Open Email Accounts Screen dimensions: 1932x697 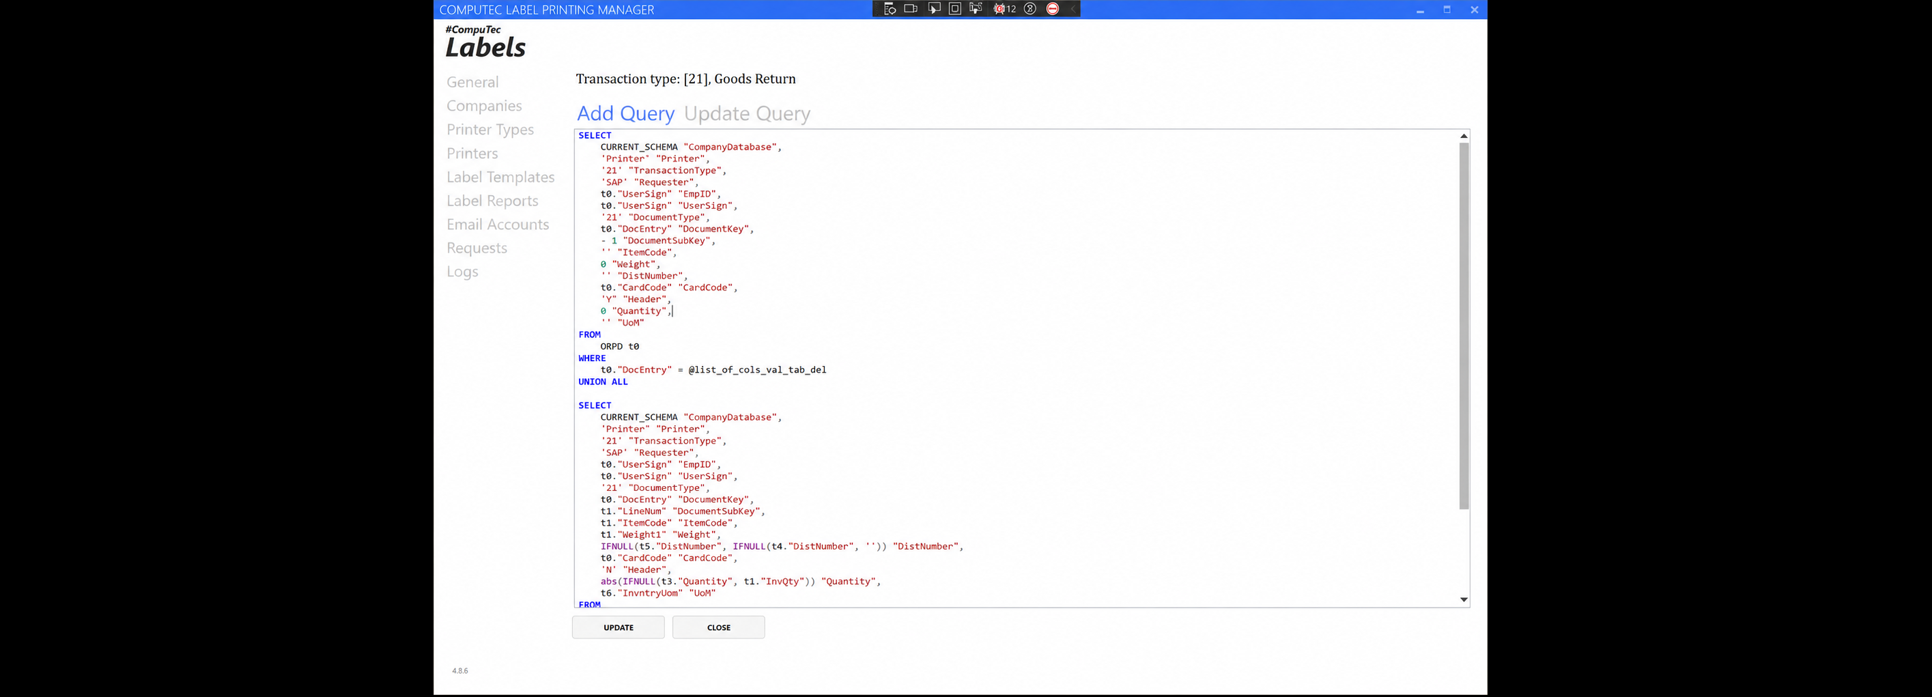(x=498, y=225)
